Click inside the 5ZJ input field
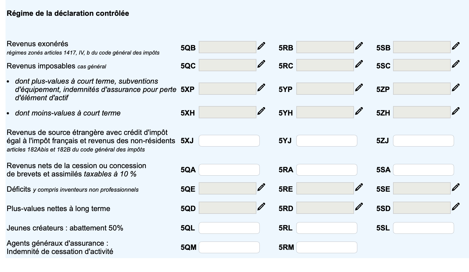The height and width of the screenshot is (272, 469). pyautogui.click(x=423, y=141)
